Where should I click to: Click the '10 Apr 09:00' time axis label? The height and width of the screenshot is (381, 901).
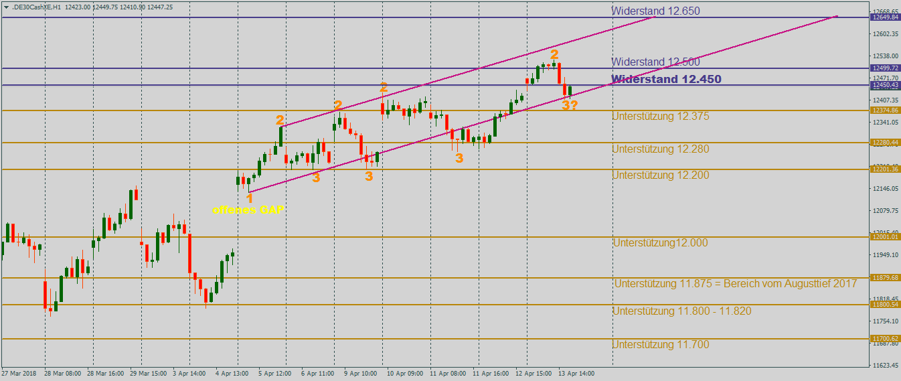[x=406, y=374]
